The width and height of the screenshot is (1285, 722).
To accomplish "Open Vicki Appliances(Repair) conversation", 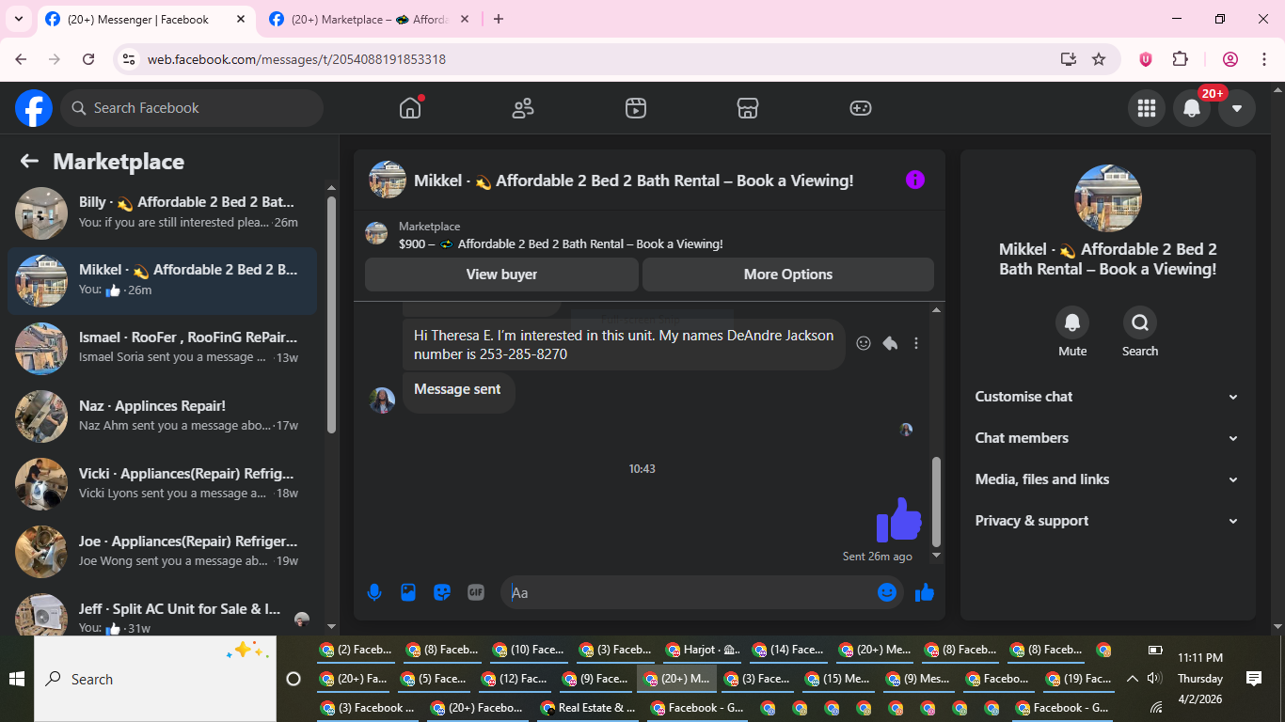I will tap(162, 483).
